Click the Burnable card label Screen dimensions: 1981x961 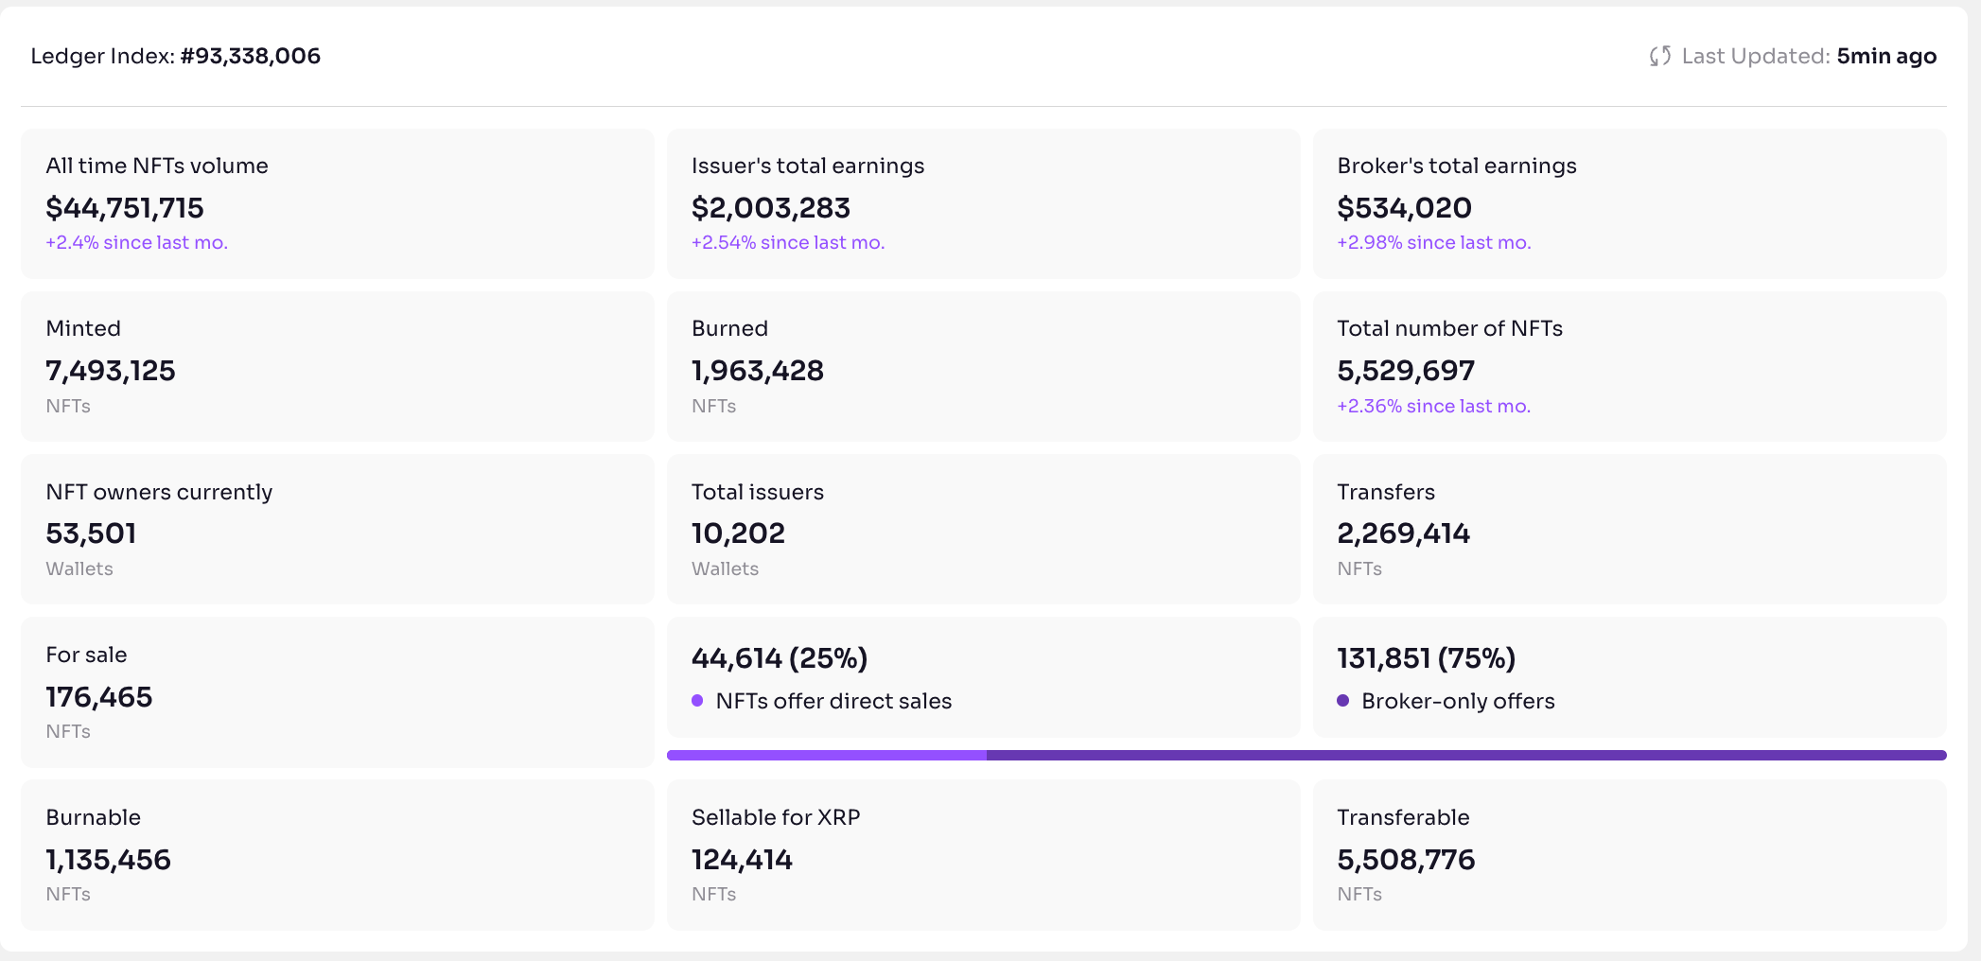click(x=93, y=817)
